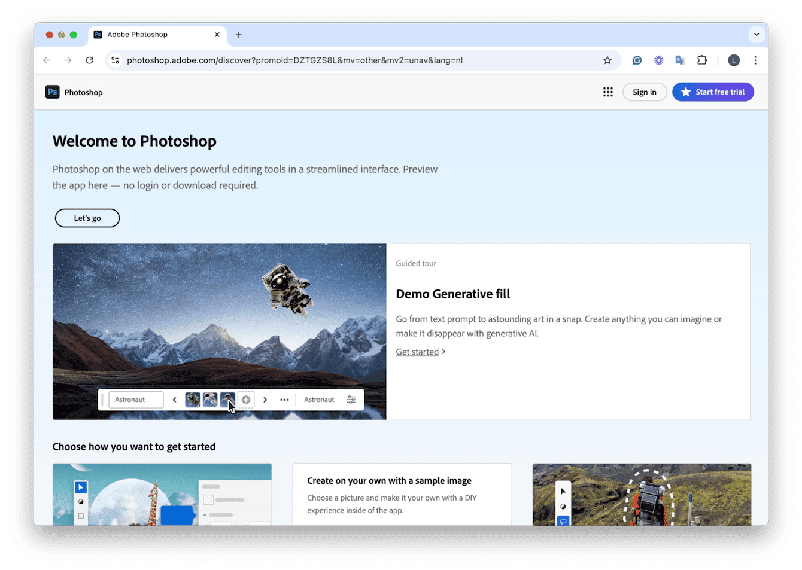Click the Start free trial button

(713, 92)
